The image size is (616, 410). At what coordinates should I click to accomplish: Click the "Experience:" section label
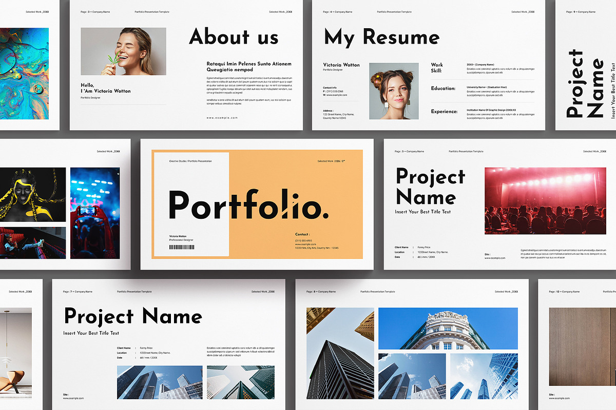[x=445, y=111]
